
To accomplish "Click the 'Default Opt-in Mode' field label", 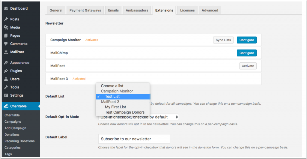I will pyautogui.click(x=62, y=117).
